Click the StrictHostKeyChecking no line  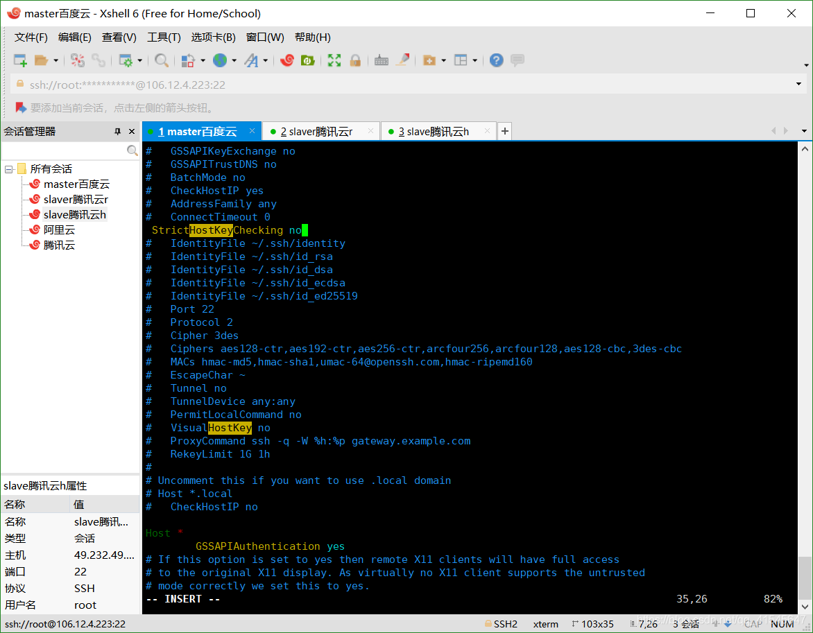point(226,230)
